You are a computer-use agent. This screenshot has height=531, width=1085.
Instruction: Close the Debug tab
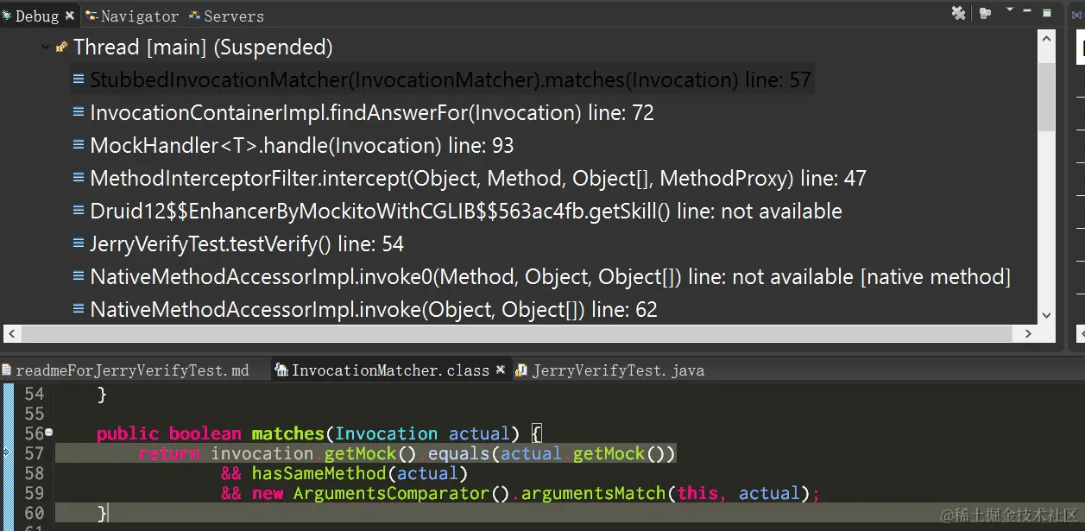pyautogui.click(x=70, y=16)
